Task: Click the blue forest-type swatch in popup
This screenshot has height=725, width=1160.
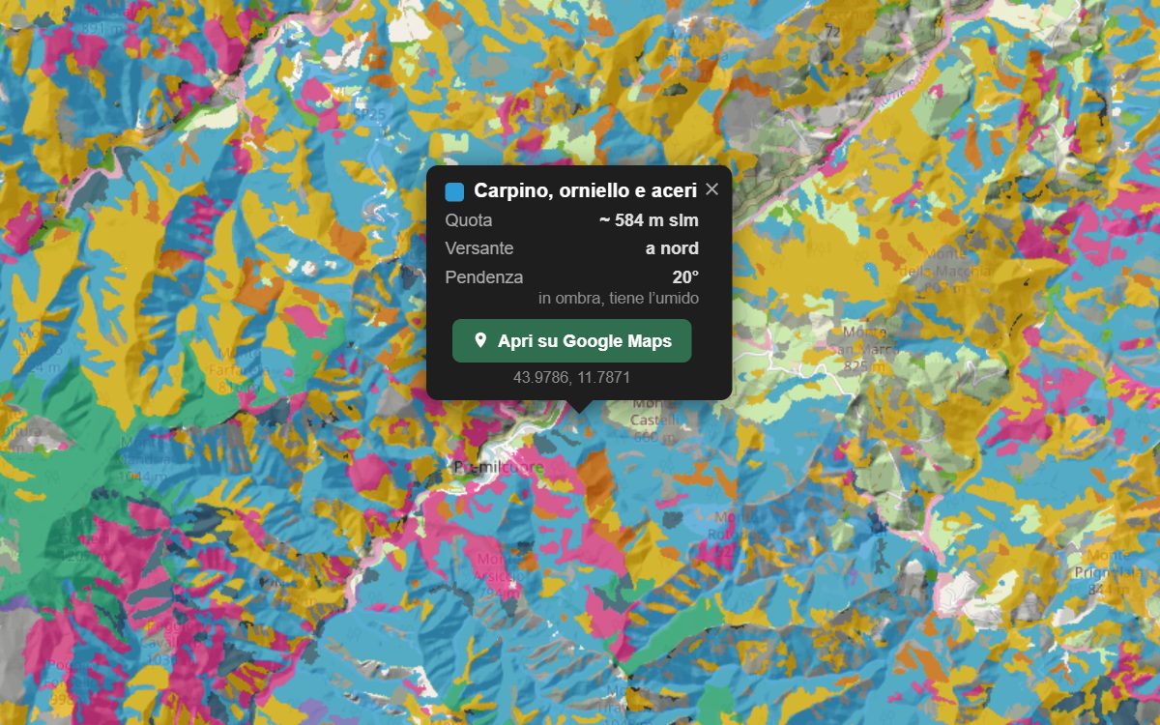Action: click(x=454, y=191)
